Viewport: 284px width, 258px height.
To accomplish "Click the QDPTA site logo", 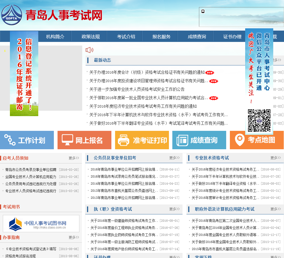I will (x=12, y=15).
